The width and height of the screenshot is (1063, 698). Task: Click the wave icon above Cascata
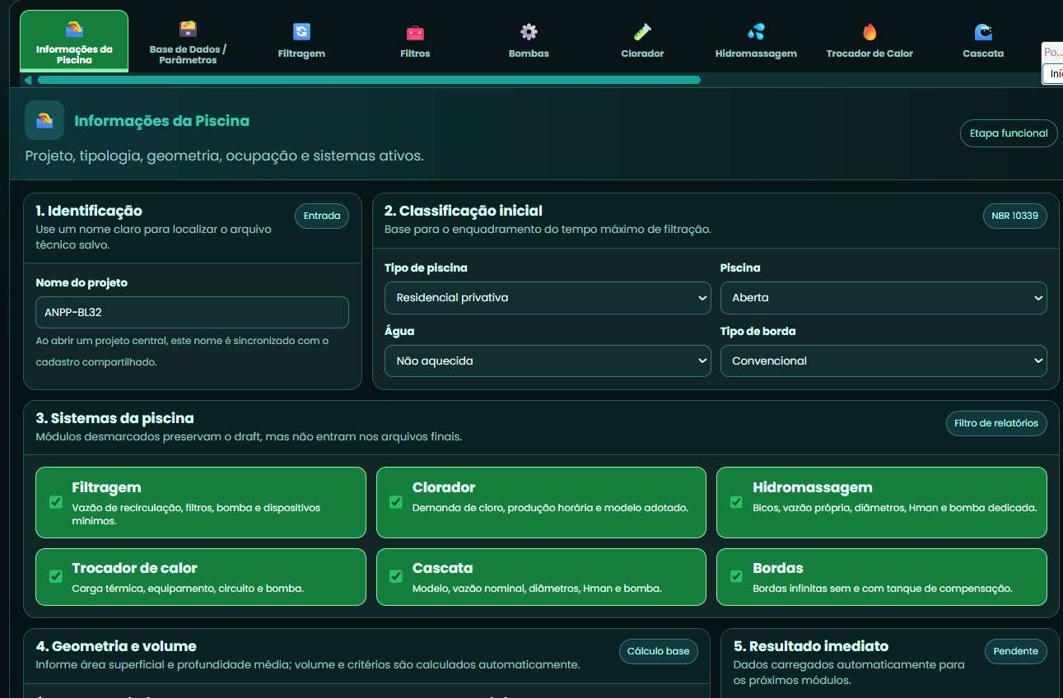[x=983, y=31]
